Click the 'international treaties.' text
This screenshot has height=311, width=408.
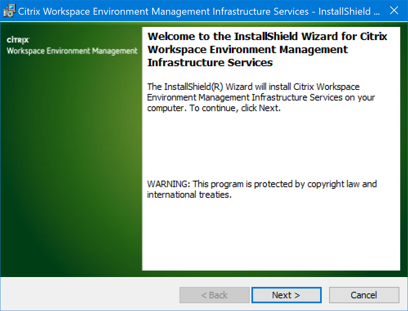[x=189, y=195]
